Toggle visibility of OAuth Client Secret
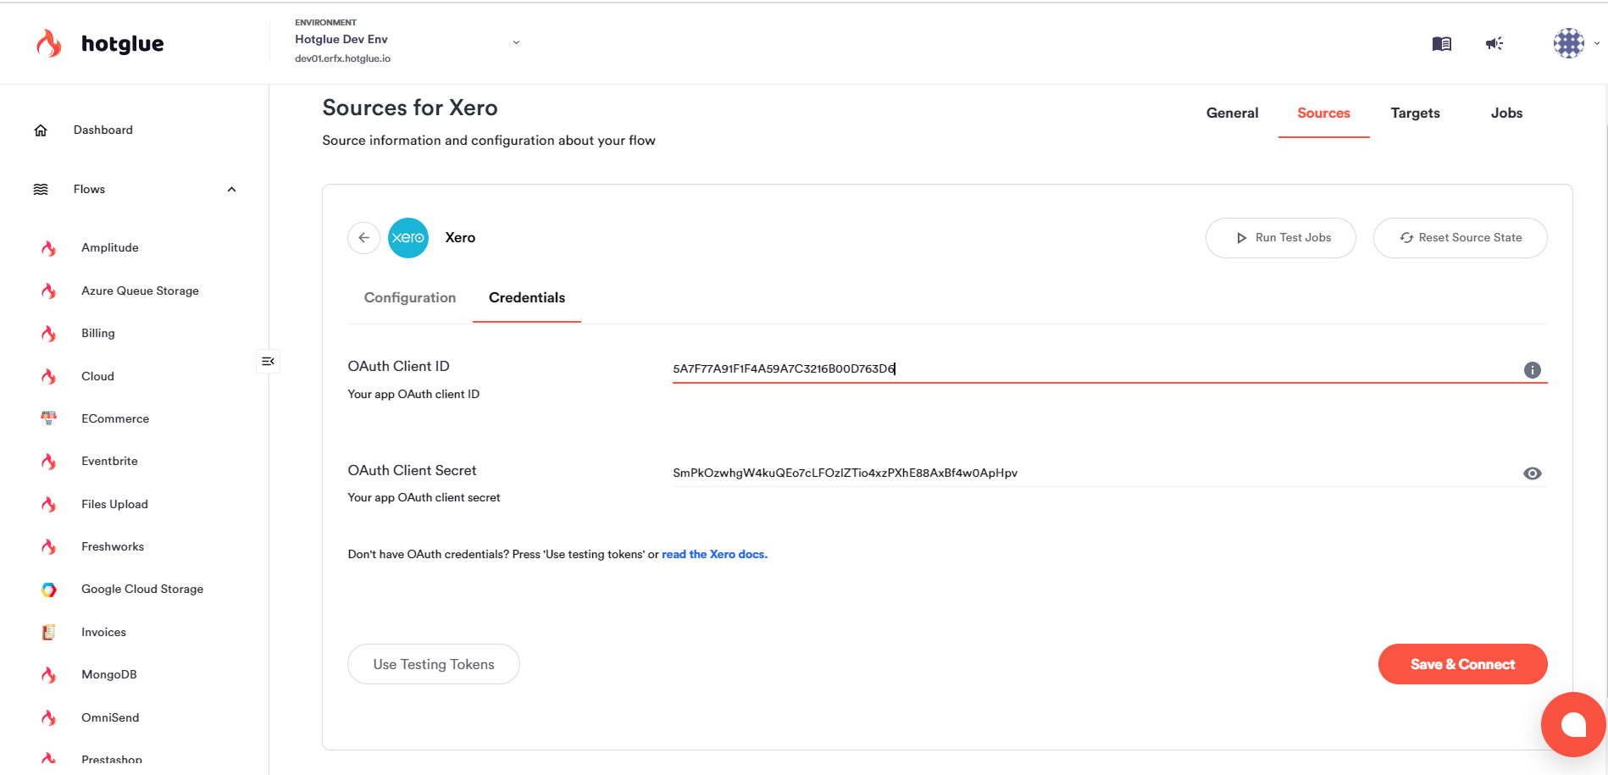The image size is (1608, 775). click(1532, 473)
